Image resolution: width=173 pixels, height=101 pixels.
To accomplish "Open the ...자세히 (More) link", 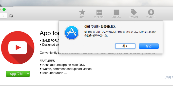I will pyautogui.click(x=168, y=78).
